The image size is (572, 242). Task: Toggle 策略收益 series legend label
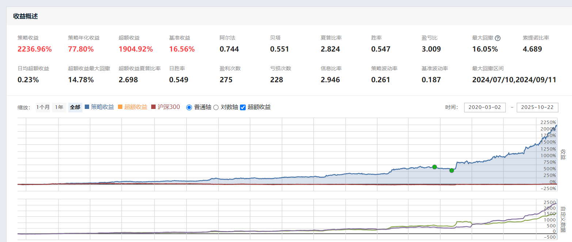point(102,107)
